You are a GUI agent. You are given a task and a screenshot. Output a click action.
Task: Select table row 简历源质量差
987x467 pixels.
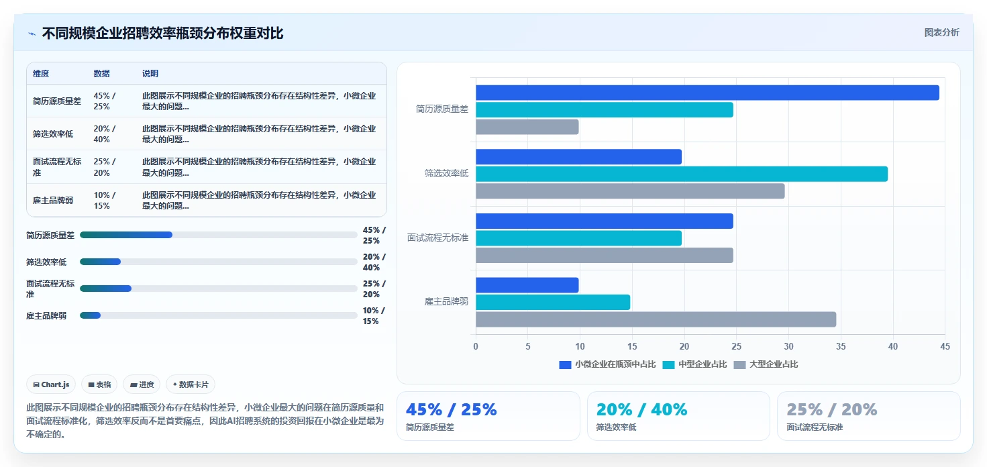tap(207, 101)
